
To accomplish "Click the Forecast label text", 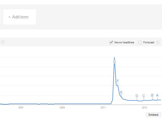I will pyautogui.click(x=149, y=42).
